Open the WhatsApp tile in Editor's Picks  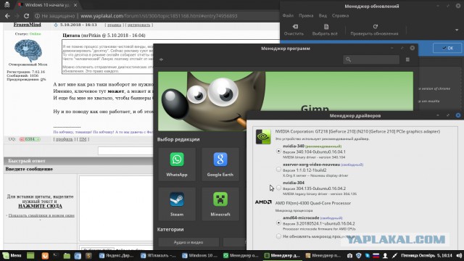point(177,165)
